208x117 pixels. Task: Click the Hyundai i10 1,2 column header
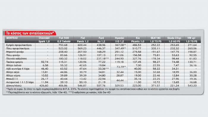pyautogui.click(x=119, y=40)
